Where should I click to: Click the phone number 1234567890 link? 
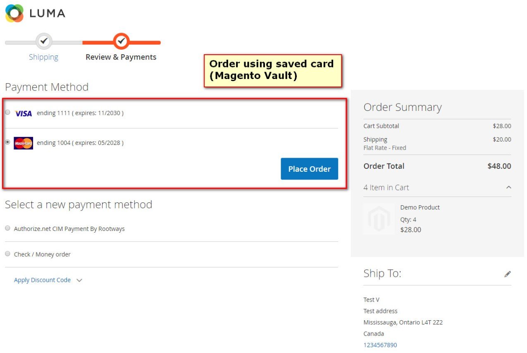pos(380,345)
